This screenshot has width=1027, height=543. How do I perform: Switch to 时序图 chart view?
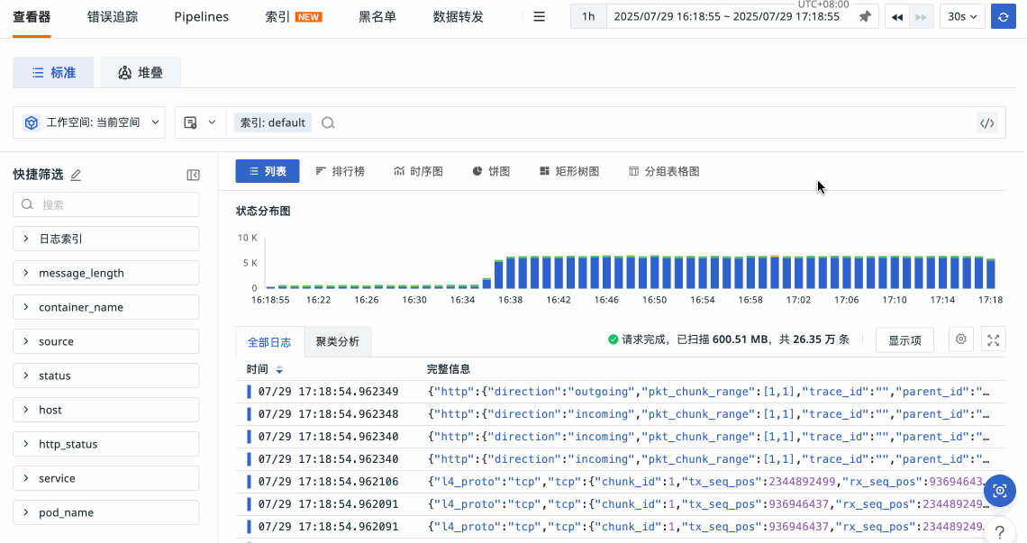pyautogui.click(x=418, y=171)
